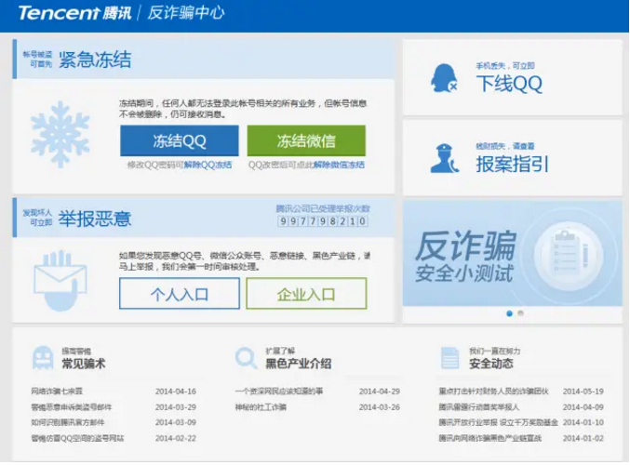Click the magnifier icon beside 黑色产业介绍

246,357
